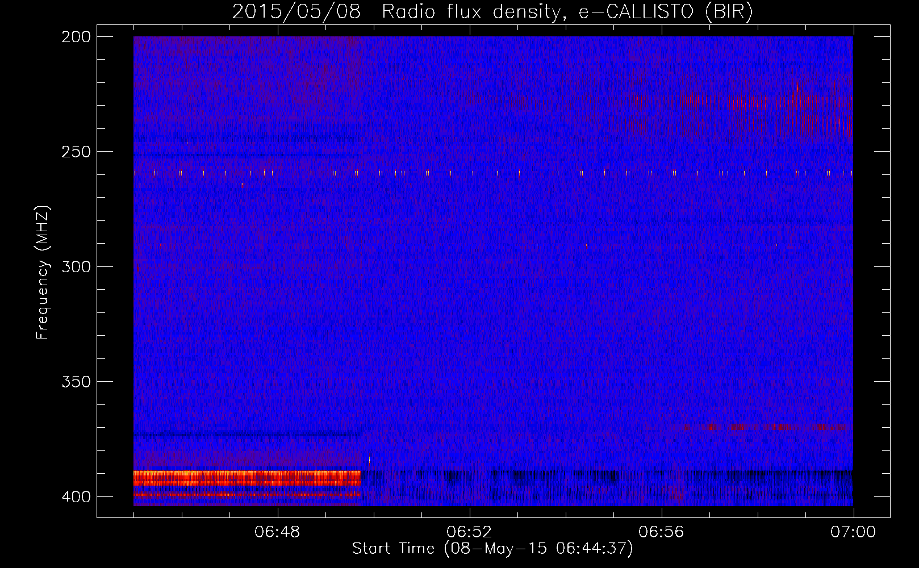The width and height of the screenshot is (919, 568).
Task: Click the "06:56" time tick label
Action: pos(661,532)
